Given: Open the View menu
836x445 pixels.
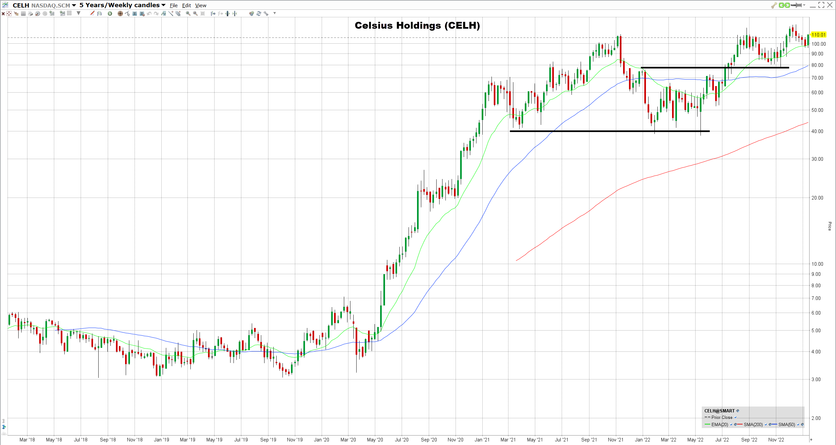Looking at the screenshot, I should click(x=201, y=5).
